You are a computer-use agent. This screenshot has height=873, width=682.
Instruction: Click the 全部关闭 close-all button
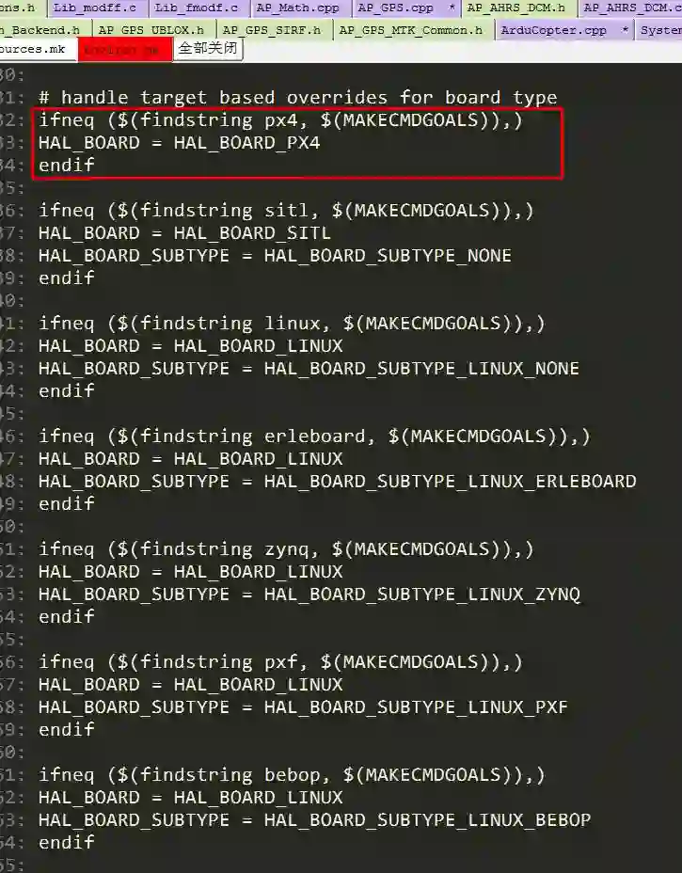click(208, 49)
